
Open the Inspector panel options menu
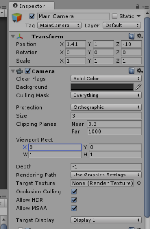tap(145, 7)
